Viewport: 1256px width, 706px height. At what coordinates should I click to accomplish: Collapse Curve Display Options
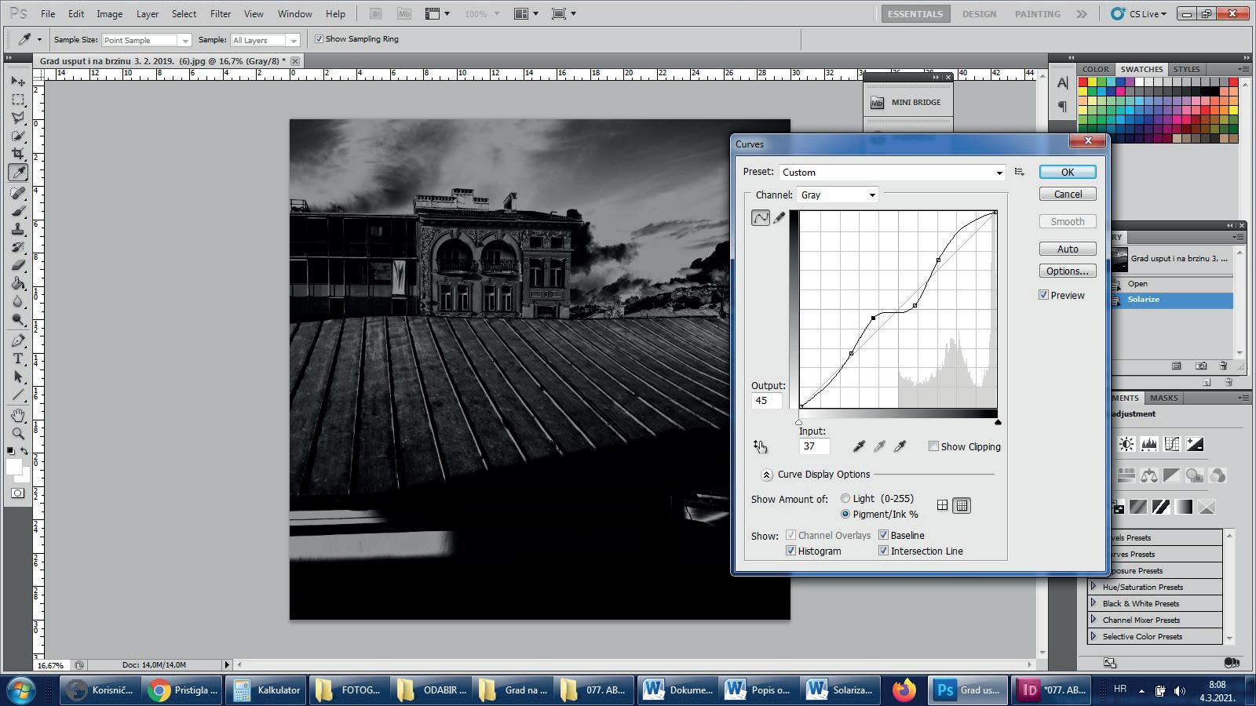(x=766, y=475)
